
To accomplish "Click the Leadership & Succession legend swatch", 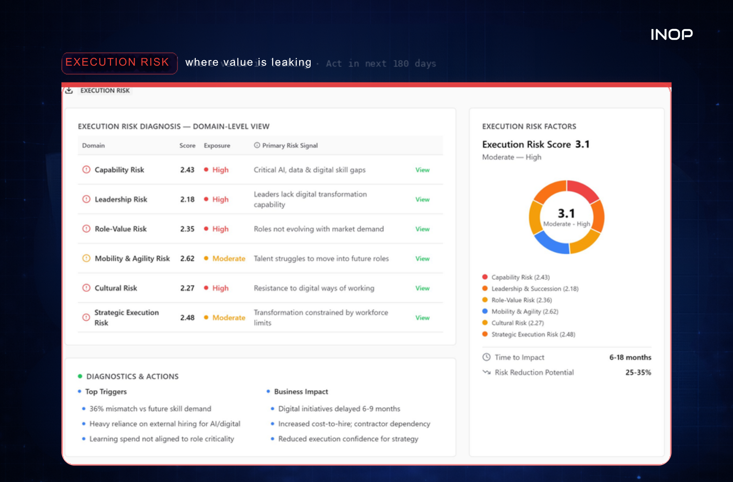I will [485, 289].
